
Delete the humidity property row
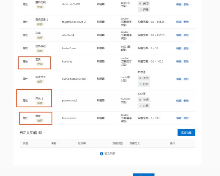(186, 61)
